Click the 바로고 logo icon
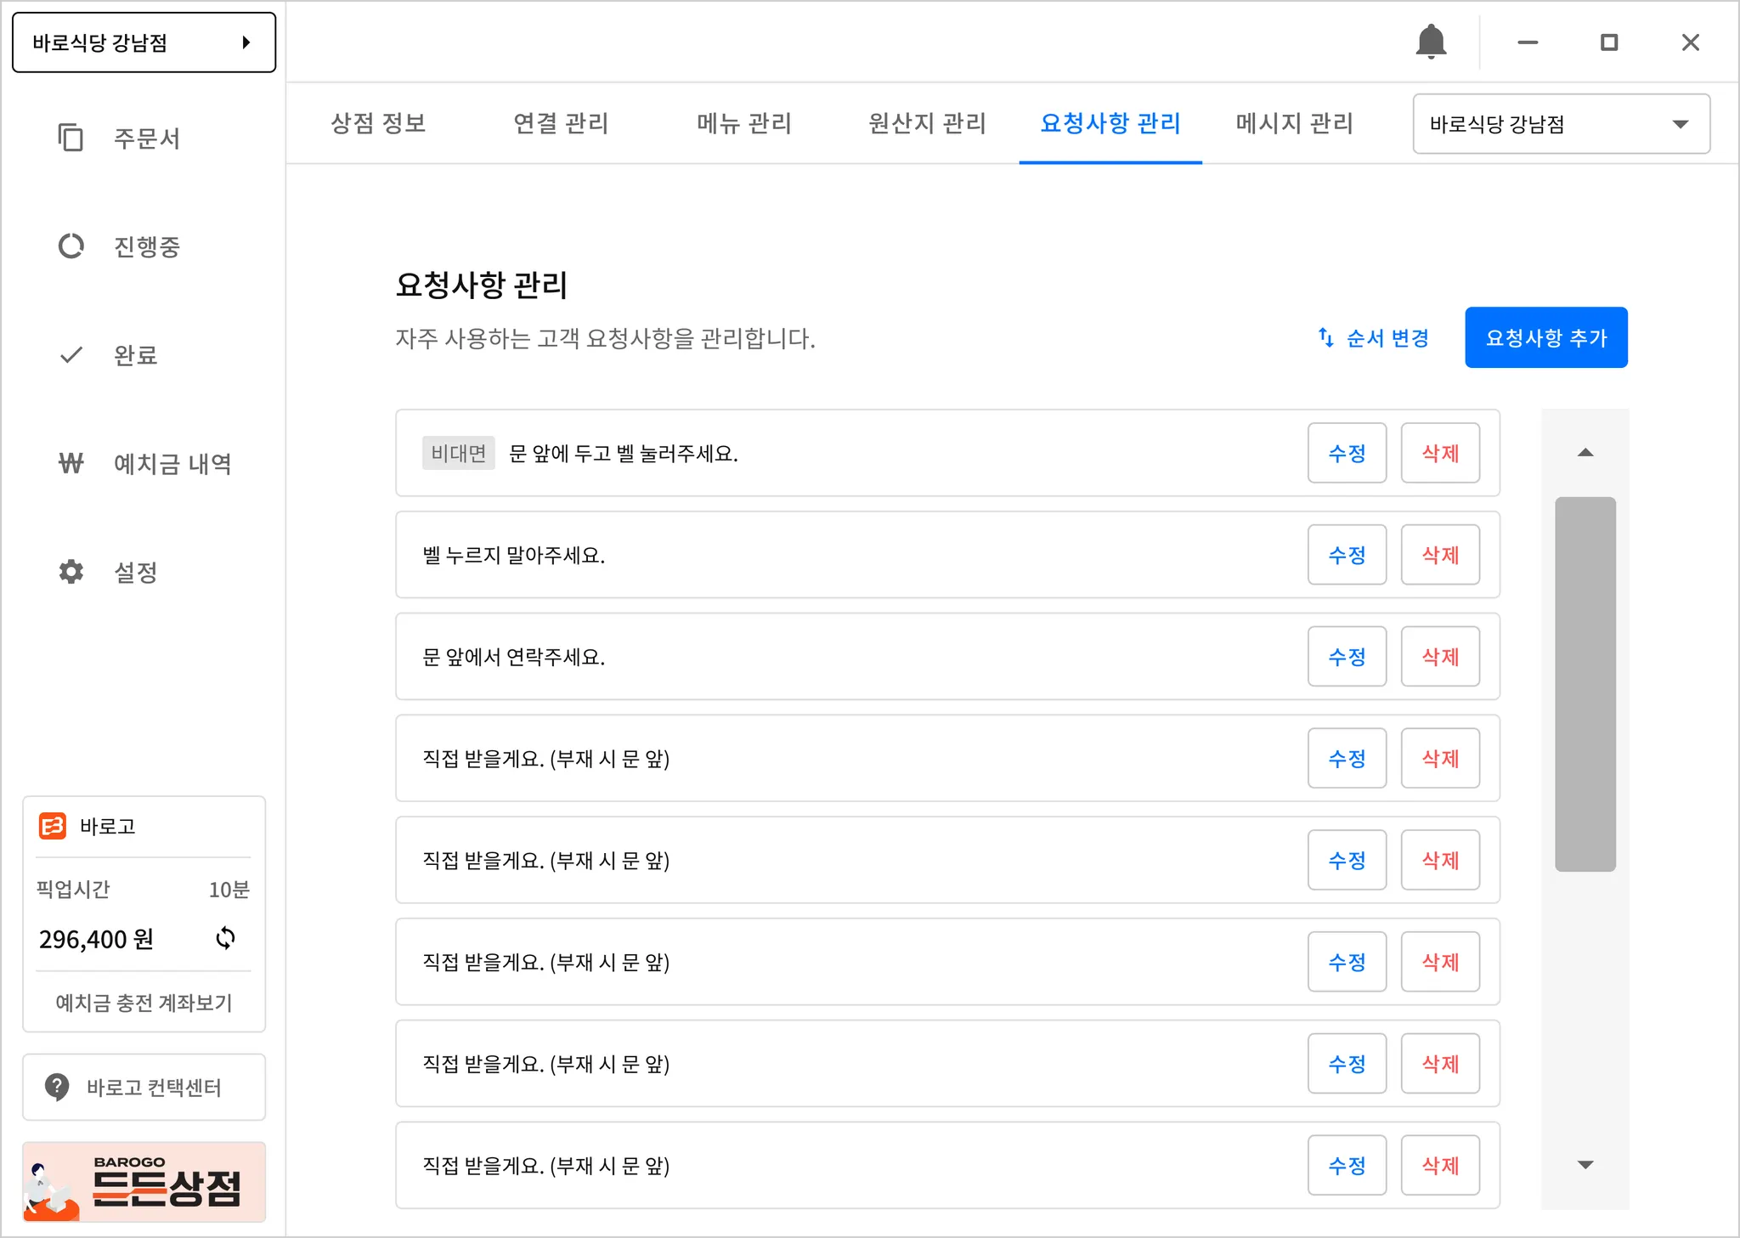 pos(53,826)
